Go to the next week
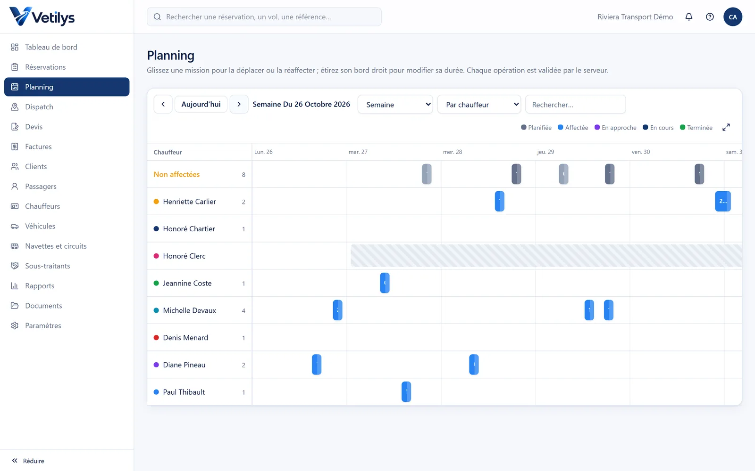 point(239,104)
